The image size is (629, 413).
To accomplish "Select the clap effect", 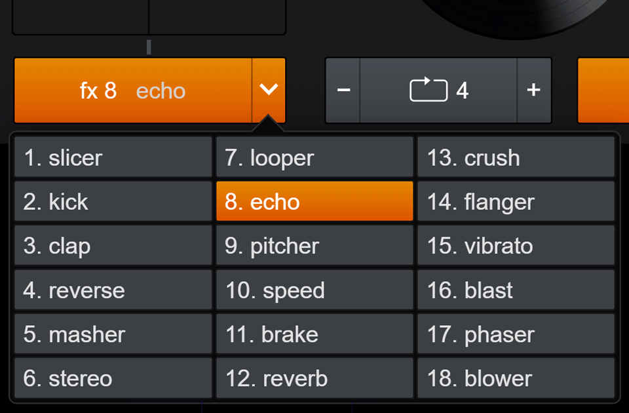I will 112,245.
